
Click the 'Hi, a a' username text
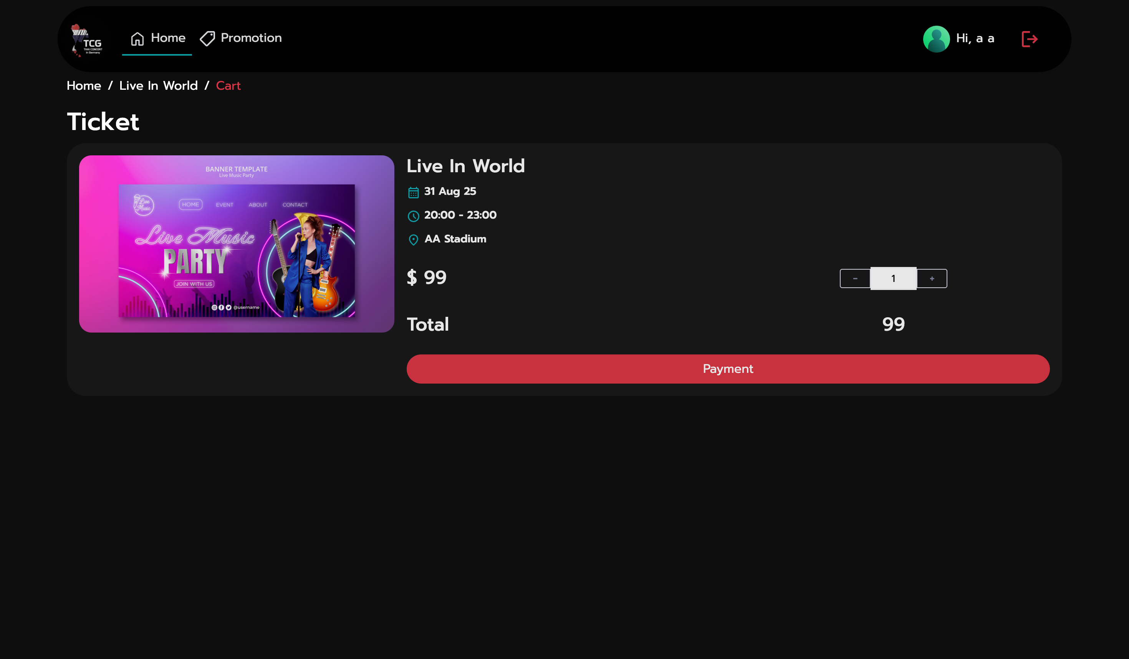pos(975,39)
